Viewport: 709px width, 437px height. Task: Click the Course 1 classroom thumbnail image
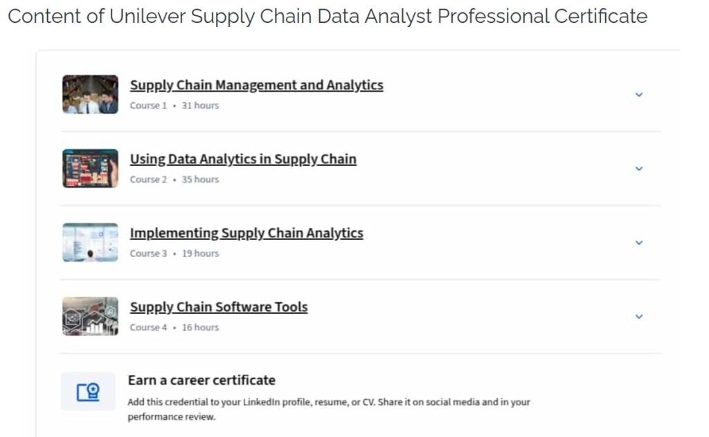[89, 94]
